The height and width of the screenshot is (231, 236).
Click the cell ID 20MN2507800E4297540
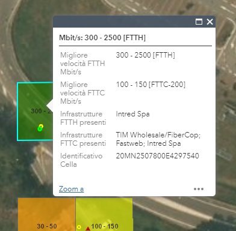(157, 156)
